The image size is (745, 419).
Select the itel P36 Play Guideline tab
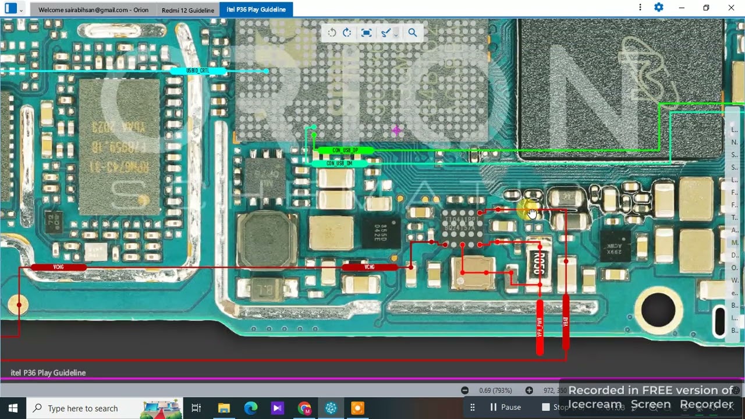coord(256,10)
